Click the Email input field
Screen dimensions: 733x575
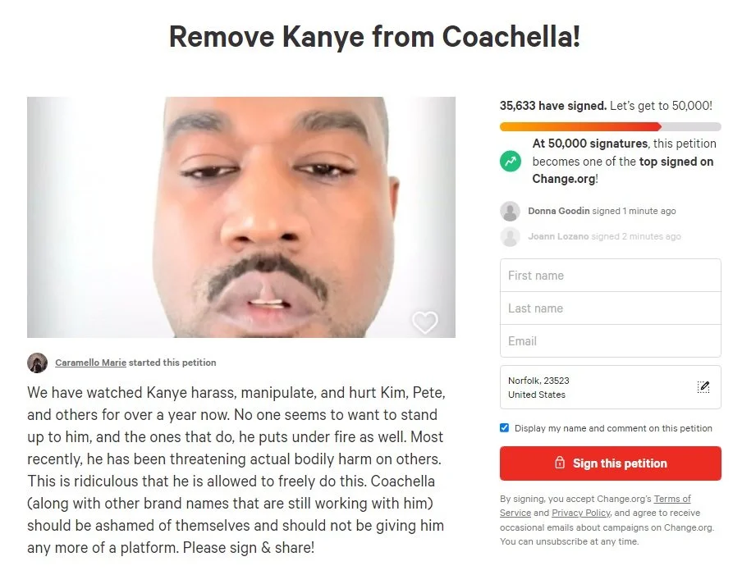point(610,341)
